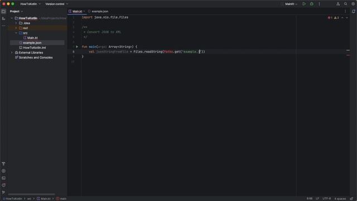Click the jsonStringFromFile variable name
Viewport: 357px width, 201px height.
coord(112,52)
